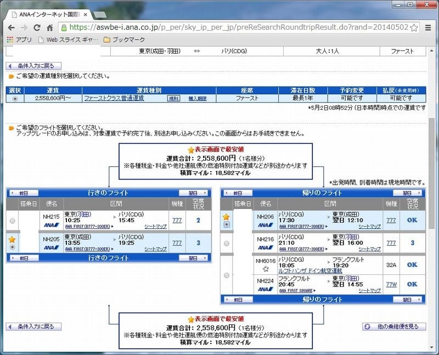Click 翌日 above the outbound flights
Image resolution: width=439 pixels, height=355 pixels.
(x=193, y=193)
